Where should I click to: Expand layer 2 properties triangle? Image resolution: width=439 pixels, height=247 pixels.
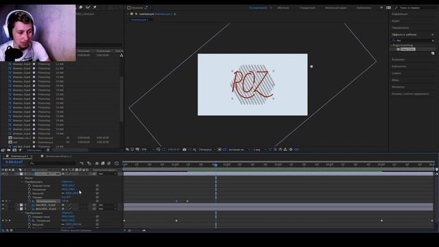[x=18, y=205]
